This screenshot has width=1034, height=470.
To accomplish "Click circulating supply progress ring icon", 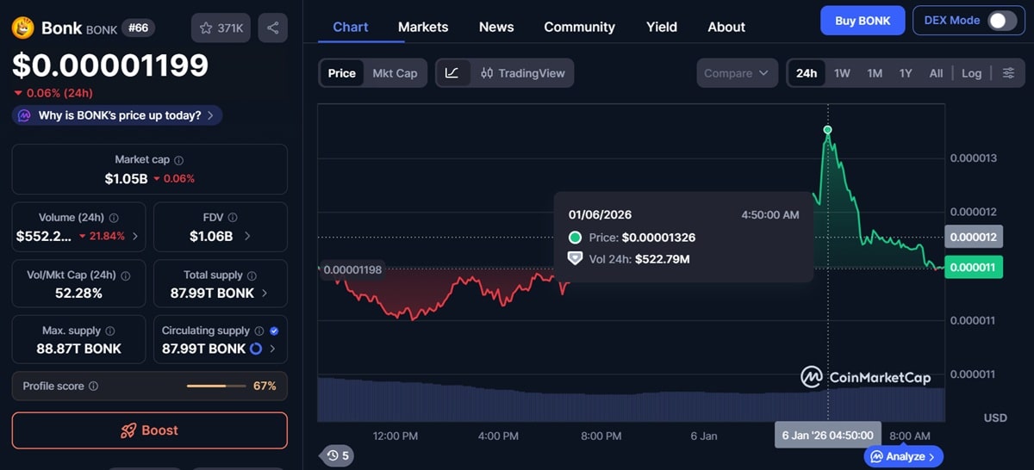I will click(256, 349).
